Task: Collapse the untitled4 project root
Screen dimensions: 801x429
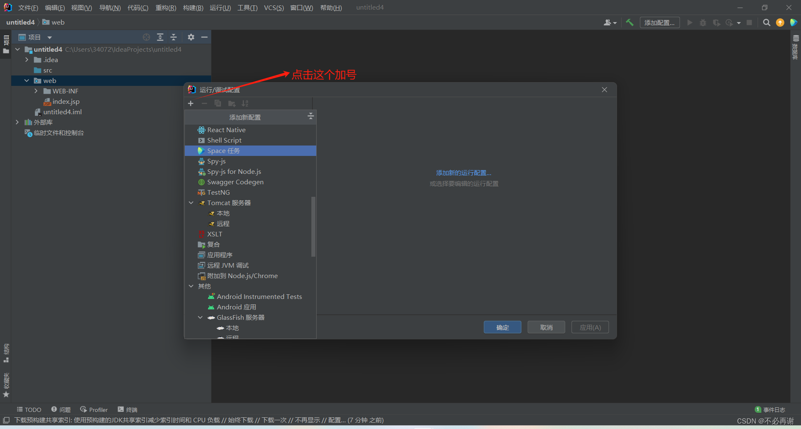Action: 18,50
